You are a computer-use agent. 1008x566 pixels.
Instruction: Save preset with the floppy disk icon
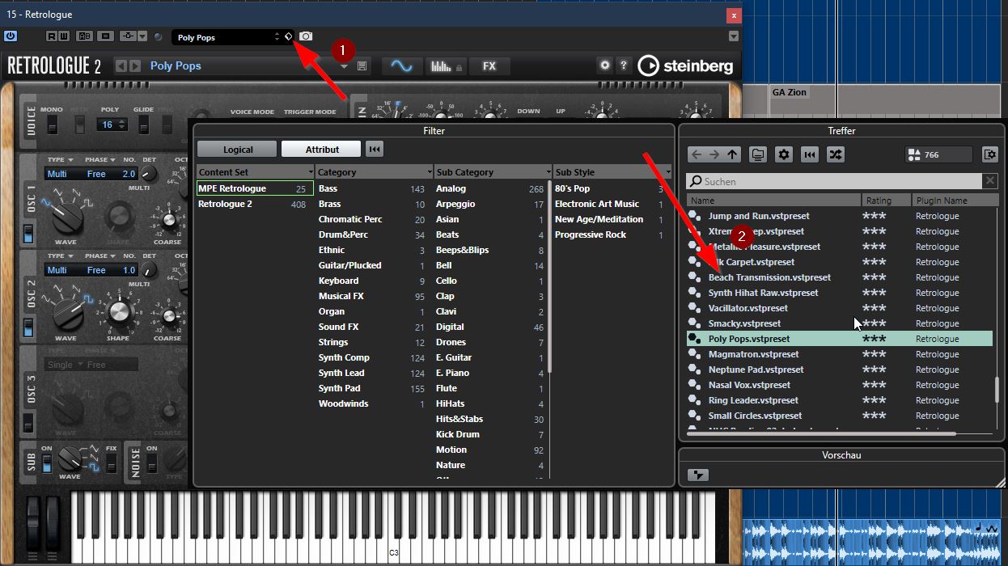362,66
